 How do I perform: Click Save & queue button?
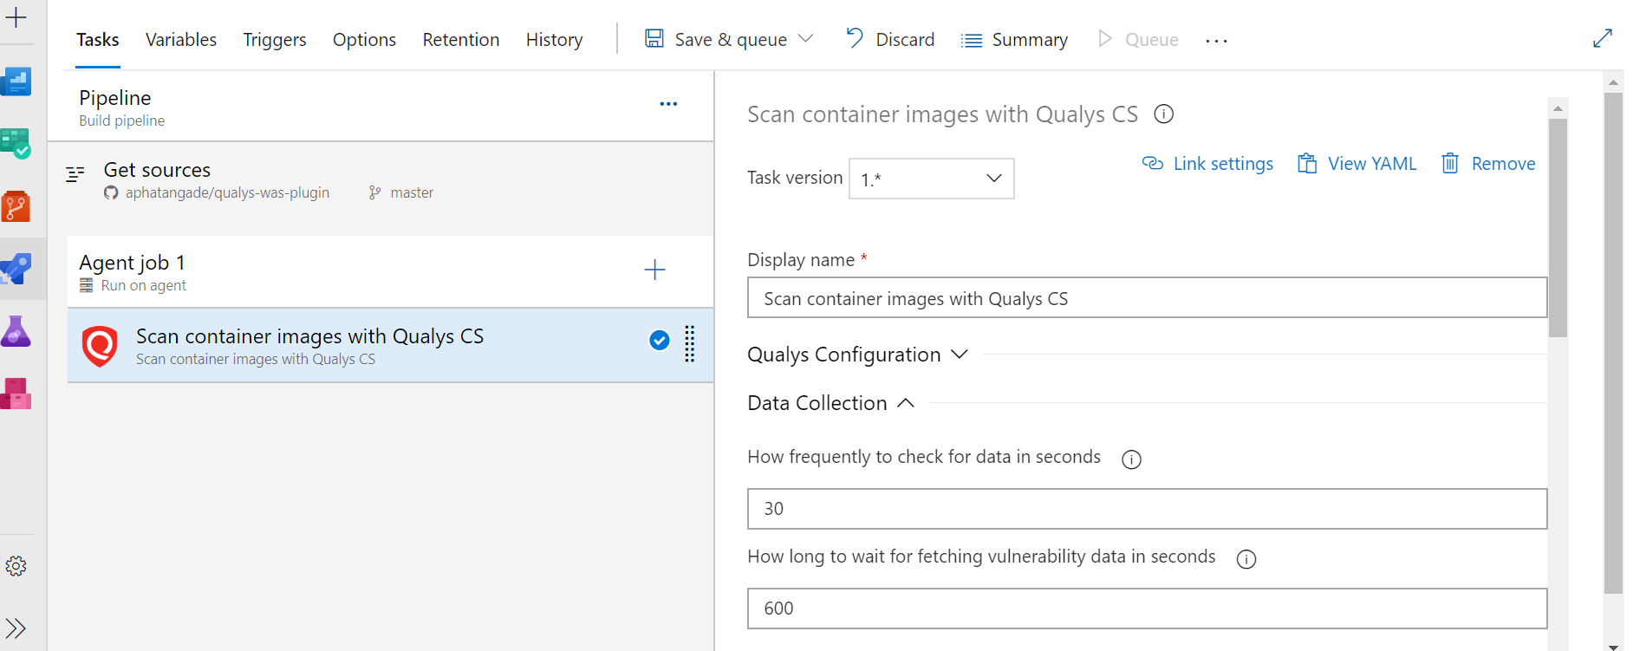(716, 40)
